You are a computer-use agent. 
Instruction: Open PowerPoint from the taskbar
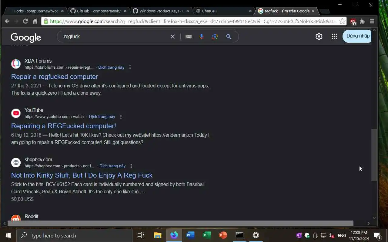tap(223, 235)
